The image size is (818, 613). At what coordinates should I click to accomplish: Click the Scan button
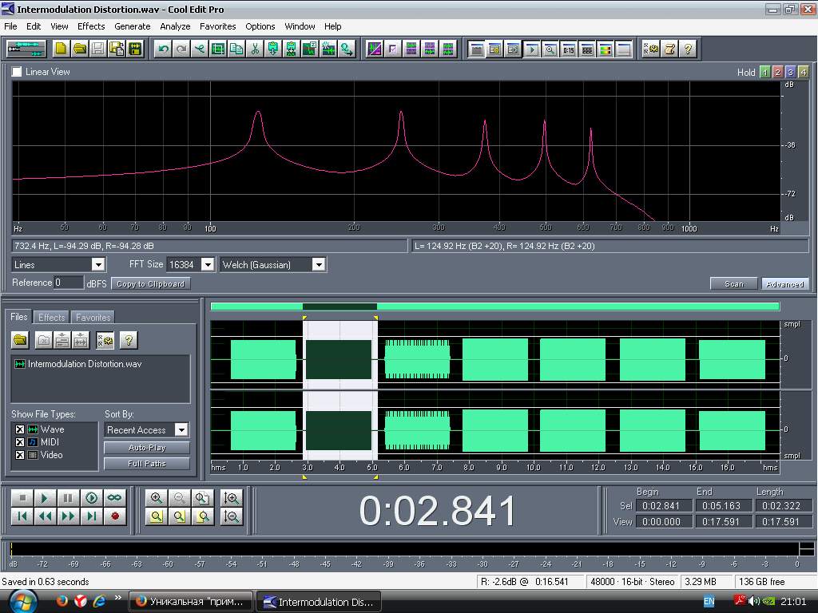pos(733,284)
